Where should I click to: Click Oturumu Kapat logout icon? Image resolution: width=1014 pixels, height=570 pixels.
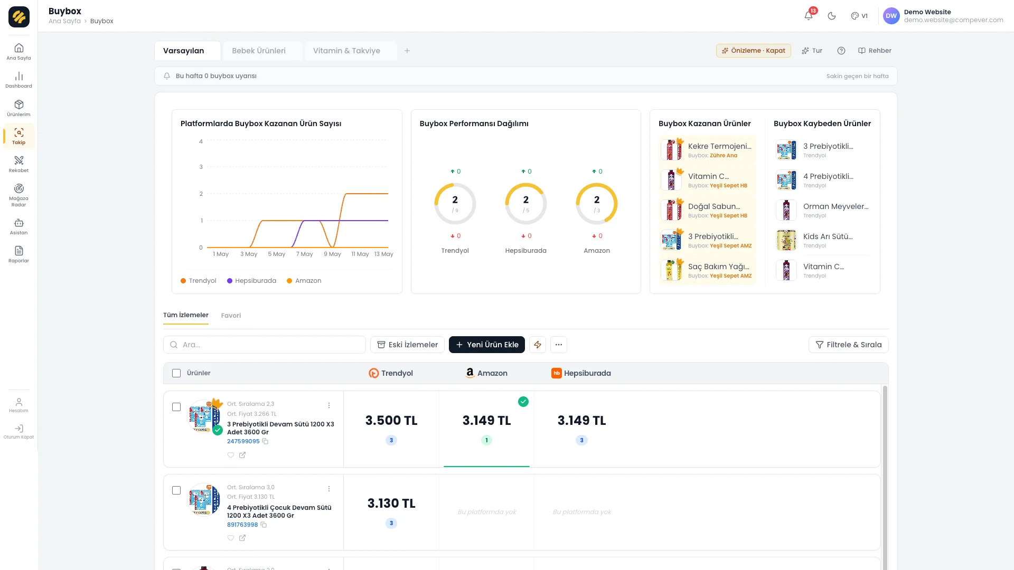(x=18, y=432)
